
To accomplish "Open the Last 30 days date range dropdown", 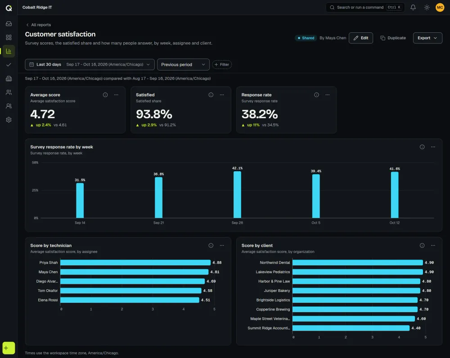I will (x=90, y=64).
